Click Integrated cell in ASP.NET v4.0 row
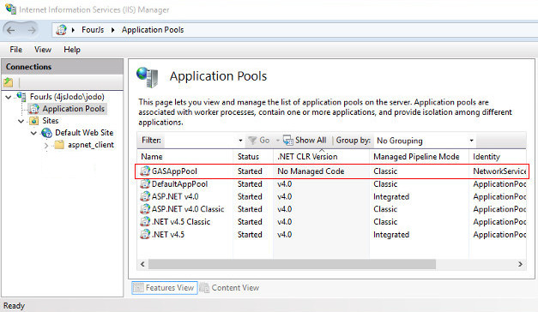 pyautogui.click(x=391, y=196)
